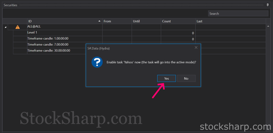Click the ID column sort arrow
Screen dimensions: 273x133
[x=99, y=21]
